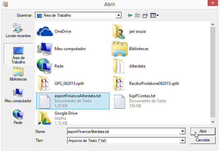Screen dimensions: 220x151
Task: Select the Alterdata label text
Action: tap(137, 66)
